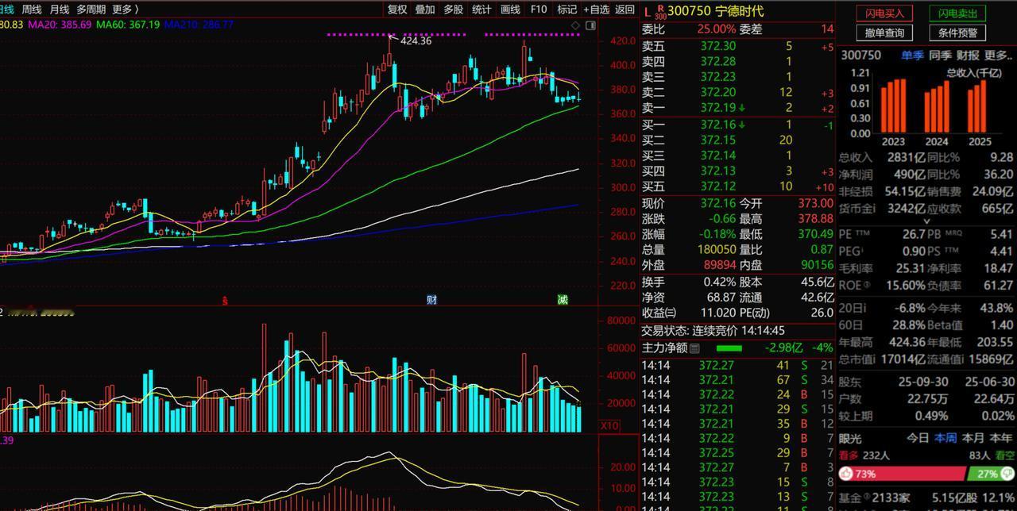Select 本月 in the 眼光 section

coord(973,438)
